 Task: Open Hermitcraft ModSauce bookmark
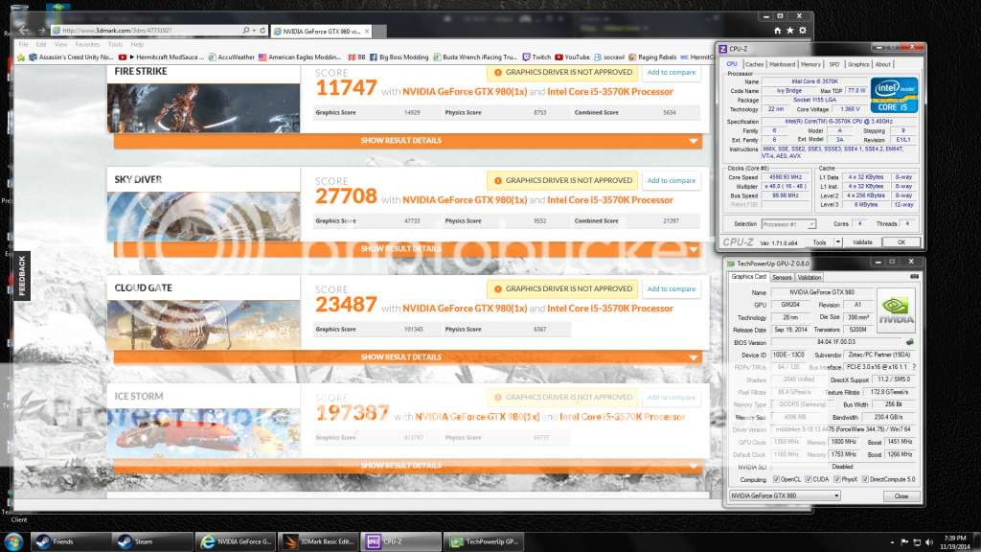pos(161,57)
